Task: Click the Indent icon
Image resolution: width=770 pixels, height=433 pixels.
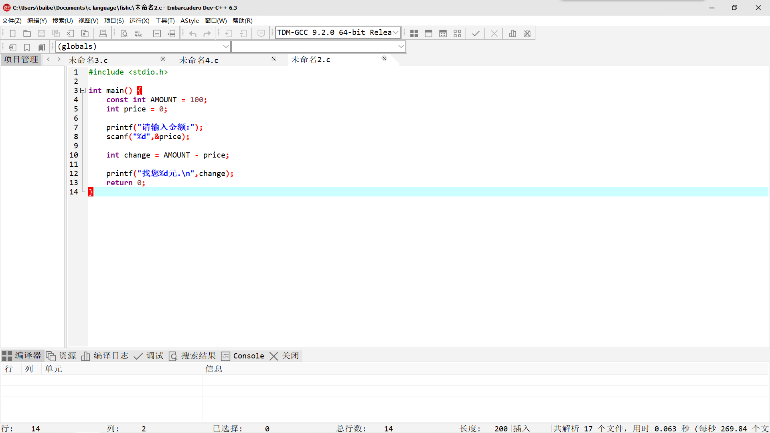Action: click(x=229, y=34)
